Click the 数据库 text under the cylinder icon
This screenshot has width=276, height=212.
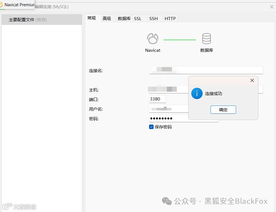point(207,50)
